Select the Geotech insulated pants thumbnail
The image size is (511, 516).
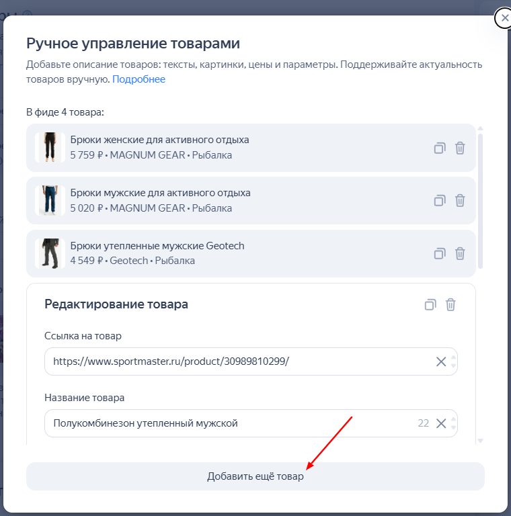click(x=50, y=254)
